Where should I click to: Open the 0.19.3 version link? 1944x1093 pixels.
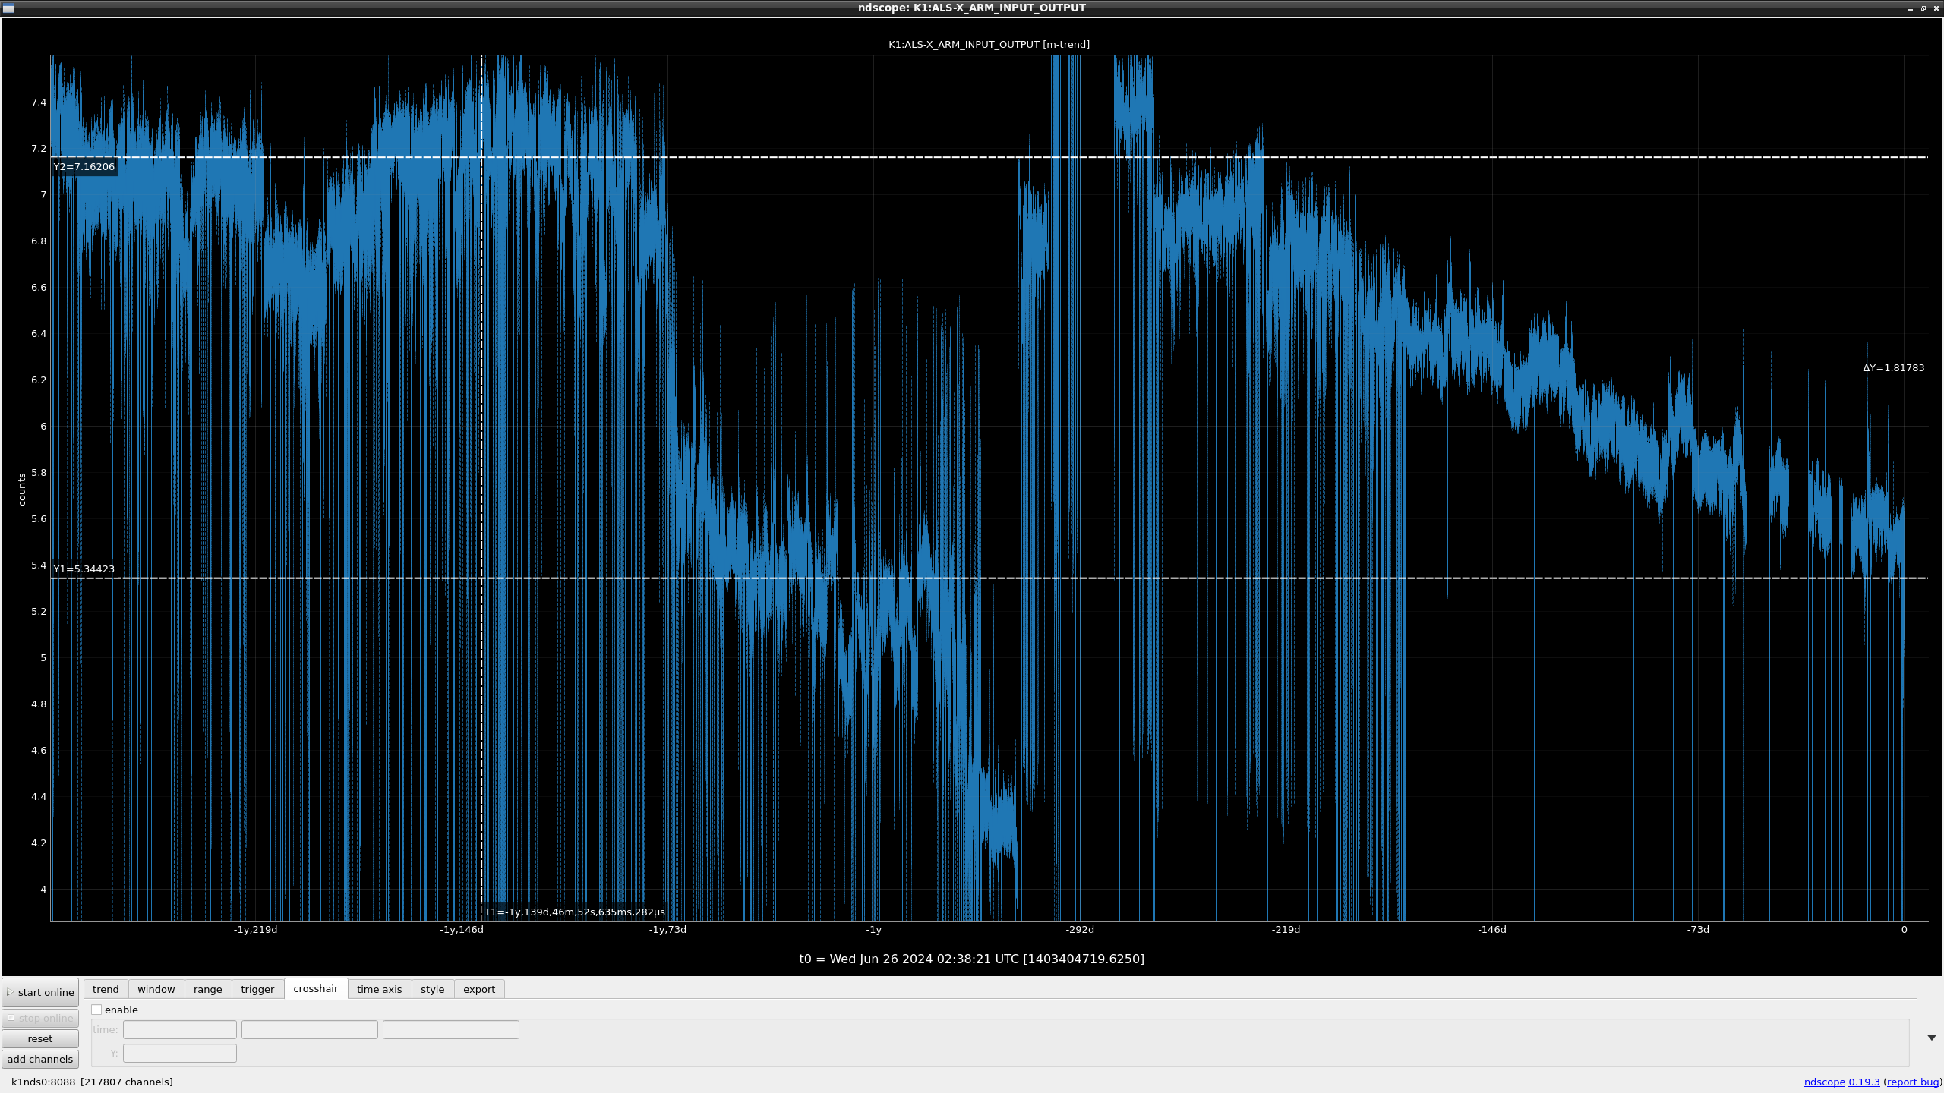(x=1864, y=1082)
